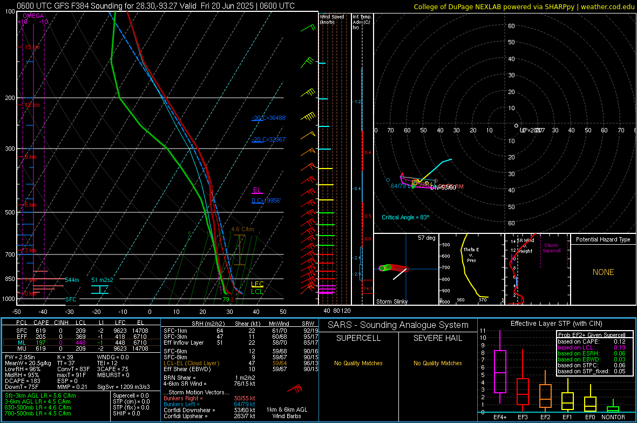Click the Eff Inflow Layer row label
This screenshot has width=637, height=423.
(x=183, y=343)
